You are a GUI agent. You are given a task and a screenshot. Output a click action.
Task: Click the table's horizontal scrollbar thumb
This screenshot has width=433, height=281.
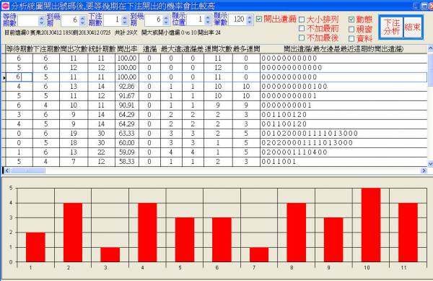click(x=27, y=170)
